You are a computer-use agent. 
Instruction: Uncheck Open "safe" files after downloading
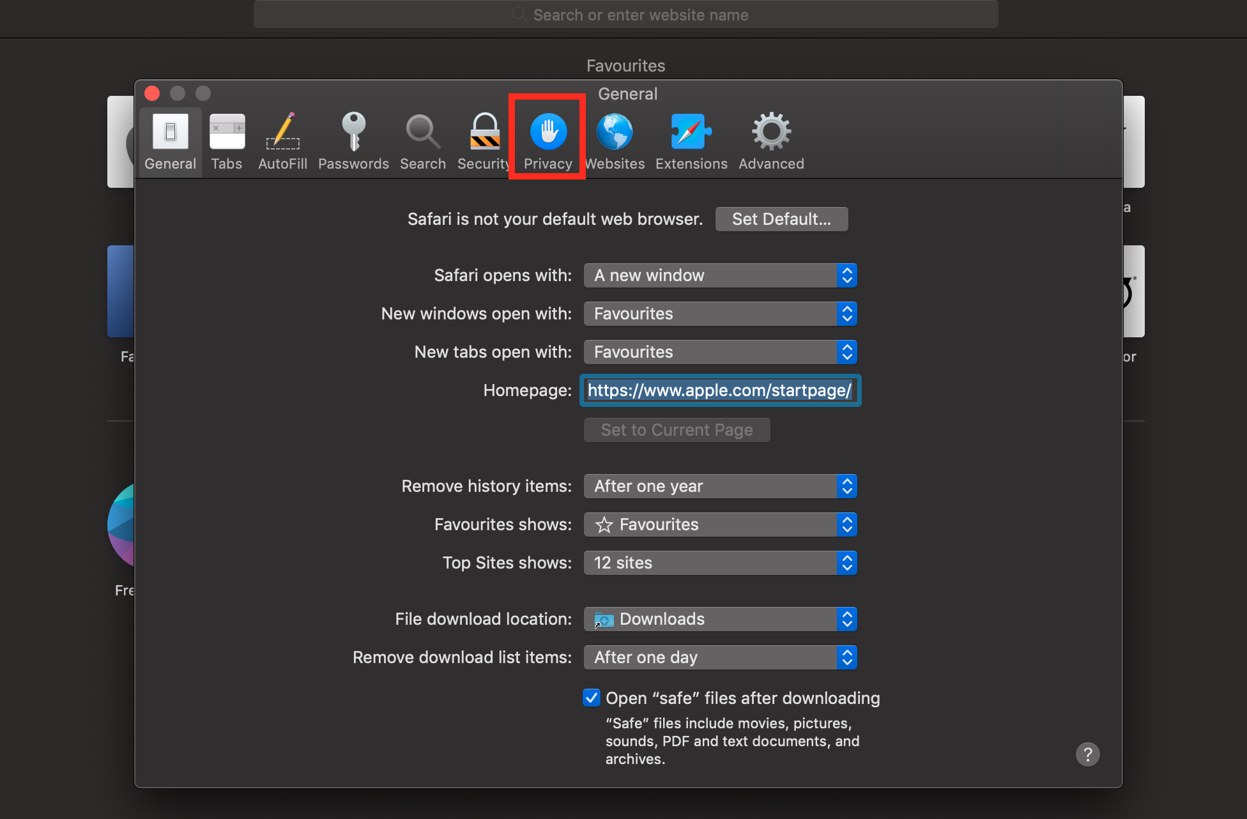(x=592, y=698)
